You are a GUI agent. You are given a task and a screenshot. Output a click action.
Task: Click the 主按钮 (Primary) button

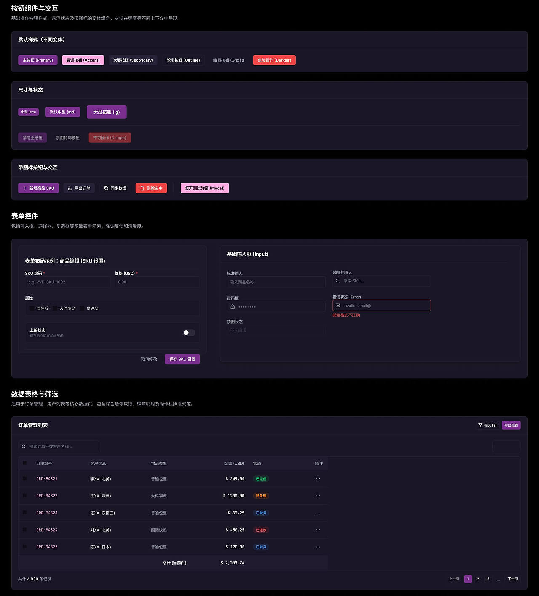click(x=38, y=60)
